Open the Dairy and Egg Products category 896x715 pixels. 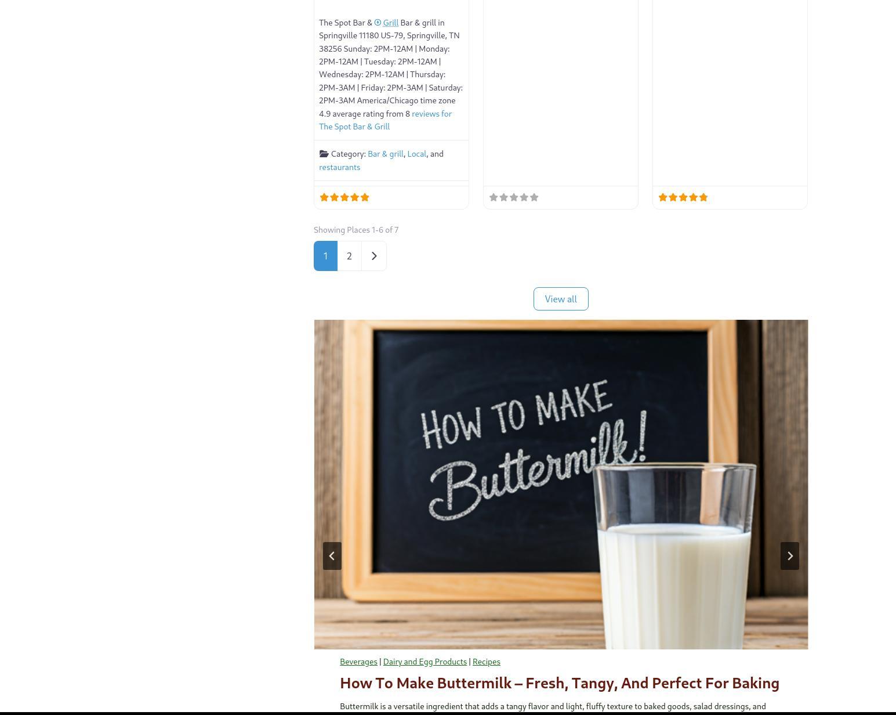pyautogui.click(x=425, y=662)
